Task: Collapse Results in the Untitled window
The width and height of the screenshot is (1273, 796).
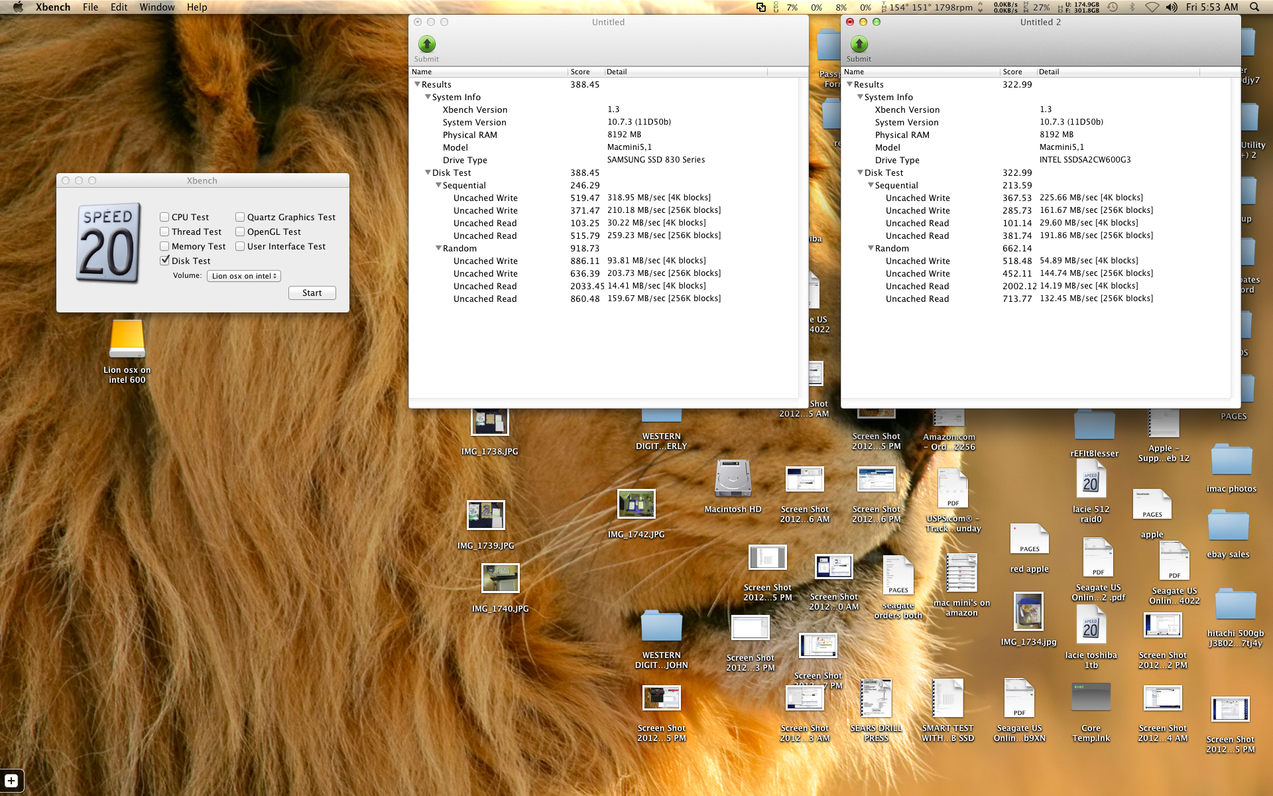Action: [417, 84]
